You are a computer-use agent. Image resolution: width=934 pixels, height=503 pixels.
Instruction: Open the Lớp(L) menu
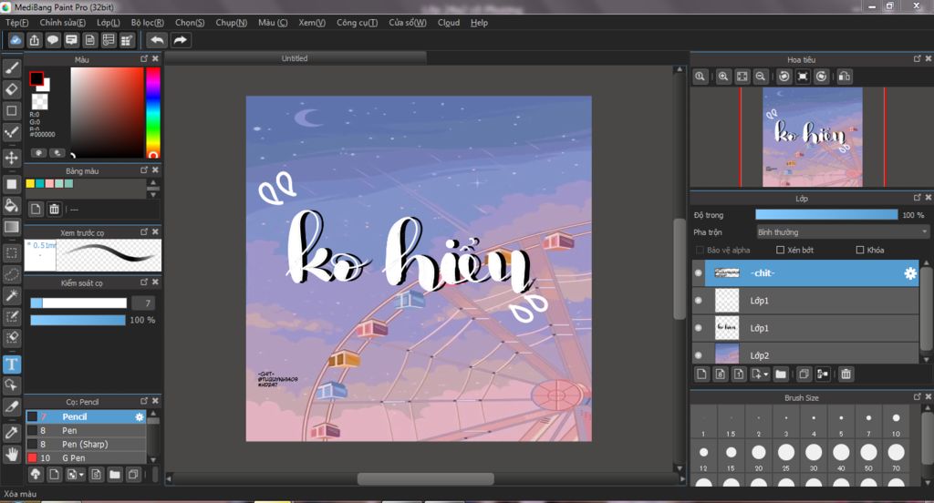(x=109, y=23)
